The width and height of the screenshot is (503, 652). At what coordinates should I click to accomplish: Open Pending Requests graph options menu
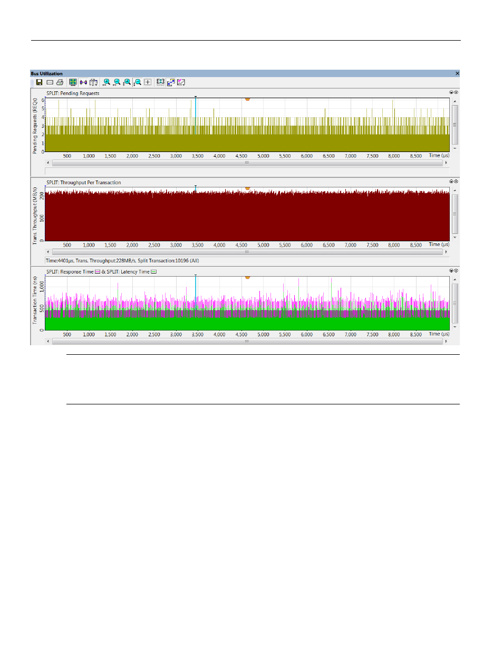(451, 92)
